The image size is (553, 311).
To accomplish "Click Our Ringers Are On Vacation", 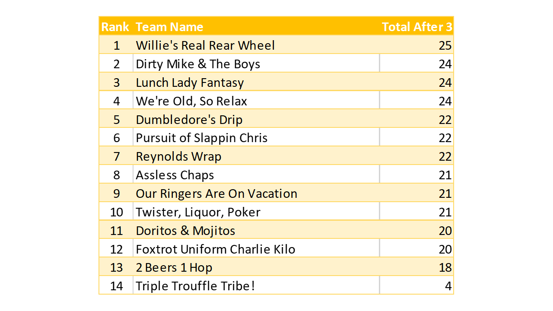I will click(216, 194).
